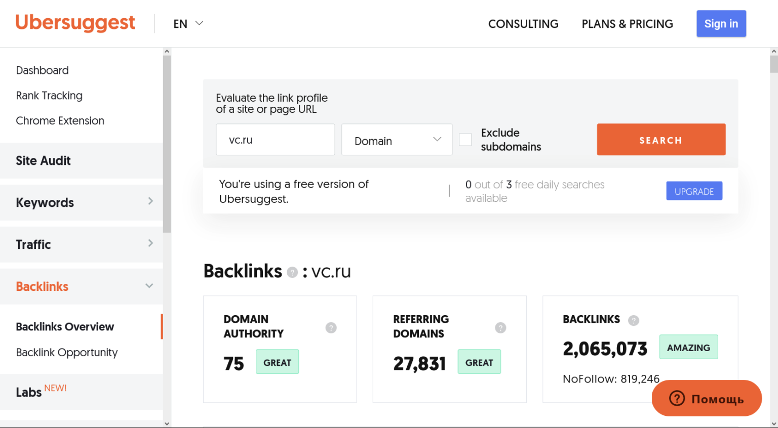778x428 pixels.
Task: Expand the Keywords section chevron
Action: 150,201
